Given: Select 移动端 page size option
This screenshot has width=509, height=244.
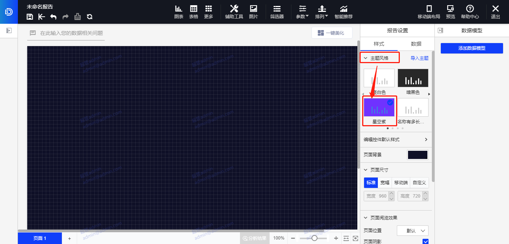Looking at the screenshot, I should [x=401, y=183].
